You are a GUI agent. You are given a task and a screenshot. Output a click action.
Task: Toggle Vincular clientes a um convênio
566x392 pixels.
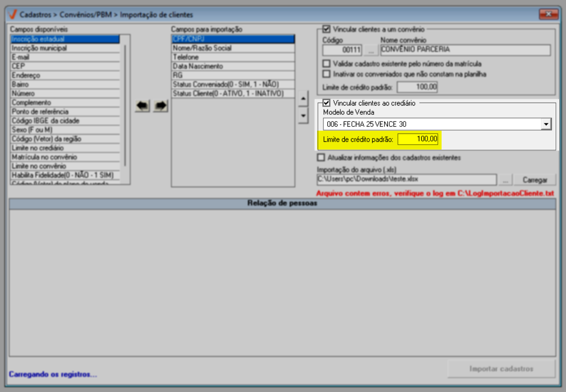click(326, 29)
